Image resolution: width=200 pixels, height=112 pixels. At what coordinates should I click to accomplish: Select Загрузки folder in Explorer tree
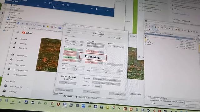tap(15, 10)
